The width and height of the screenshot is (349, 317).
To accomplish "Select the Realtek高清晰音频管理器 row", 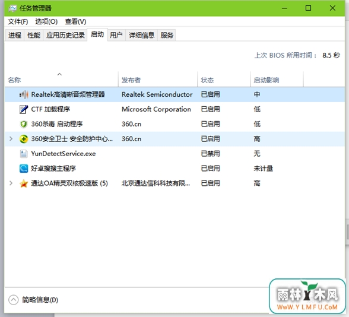I will click(x=174, y=94).
